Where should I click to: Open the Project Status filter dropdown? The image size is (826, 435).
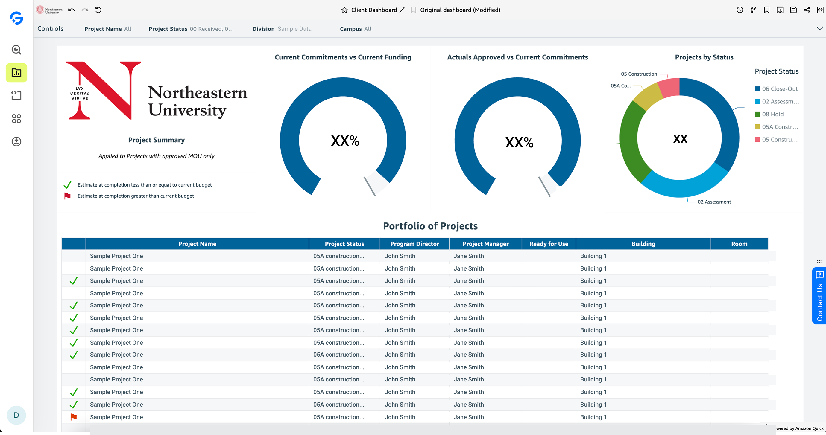click(191, 29)
